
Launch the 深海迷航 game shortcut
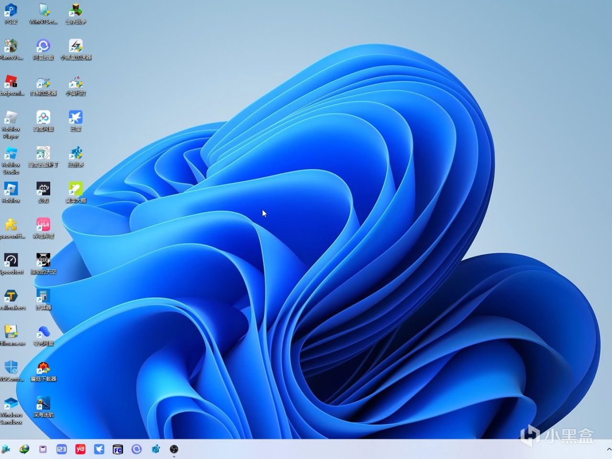pyautogui.click(x=43, y=407)
